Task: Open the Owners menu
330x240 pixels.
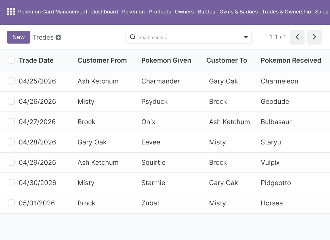Action: pyautogui.click(x=184, y=12)
